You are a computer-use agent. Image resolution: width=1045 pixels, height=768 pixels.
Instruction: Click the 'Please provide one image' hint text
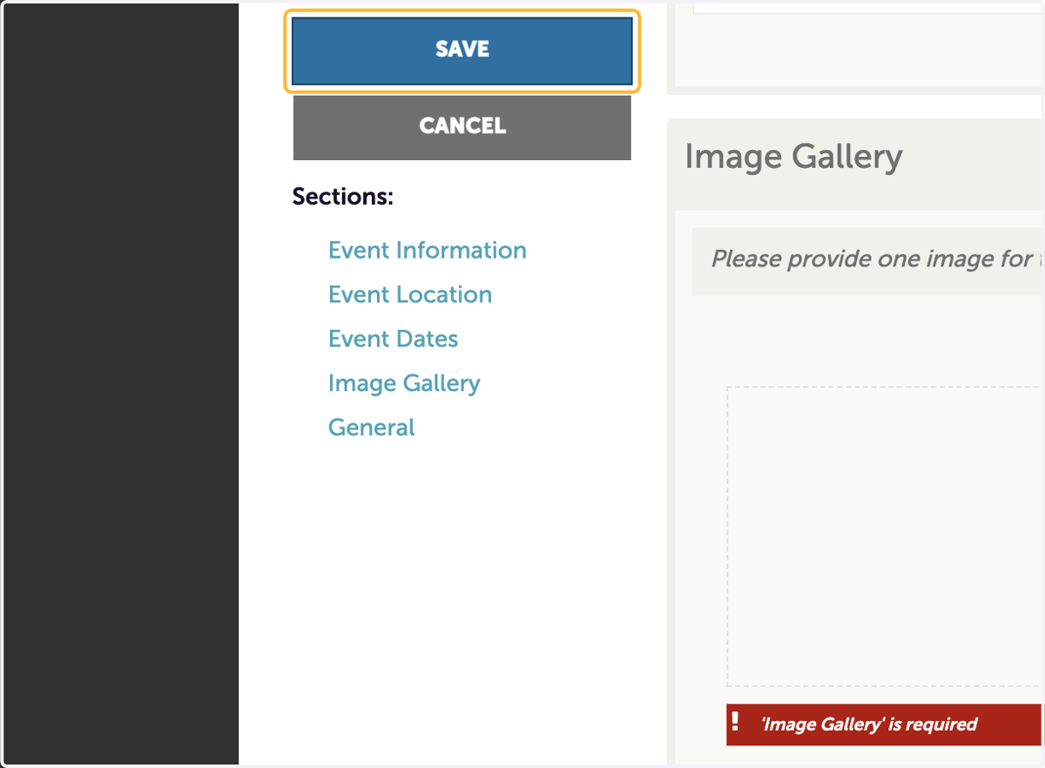tap(876, 259)
